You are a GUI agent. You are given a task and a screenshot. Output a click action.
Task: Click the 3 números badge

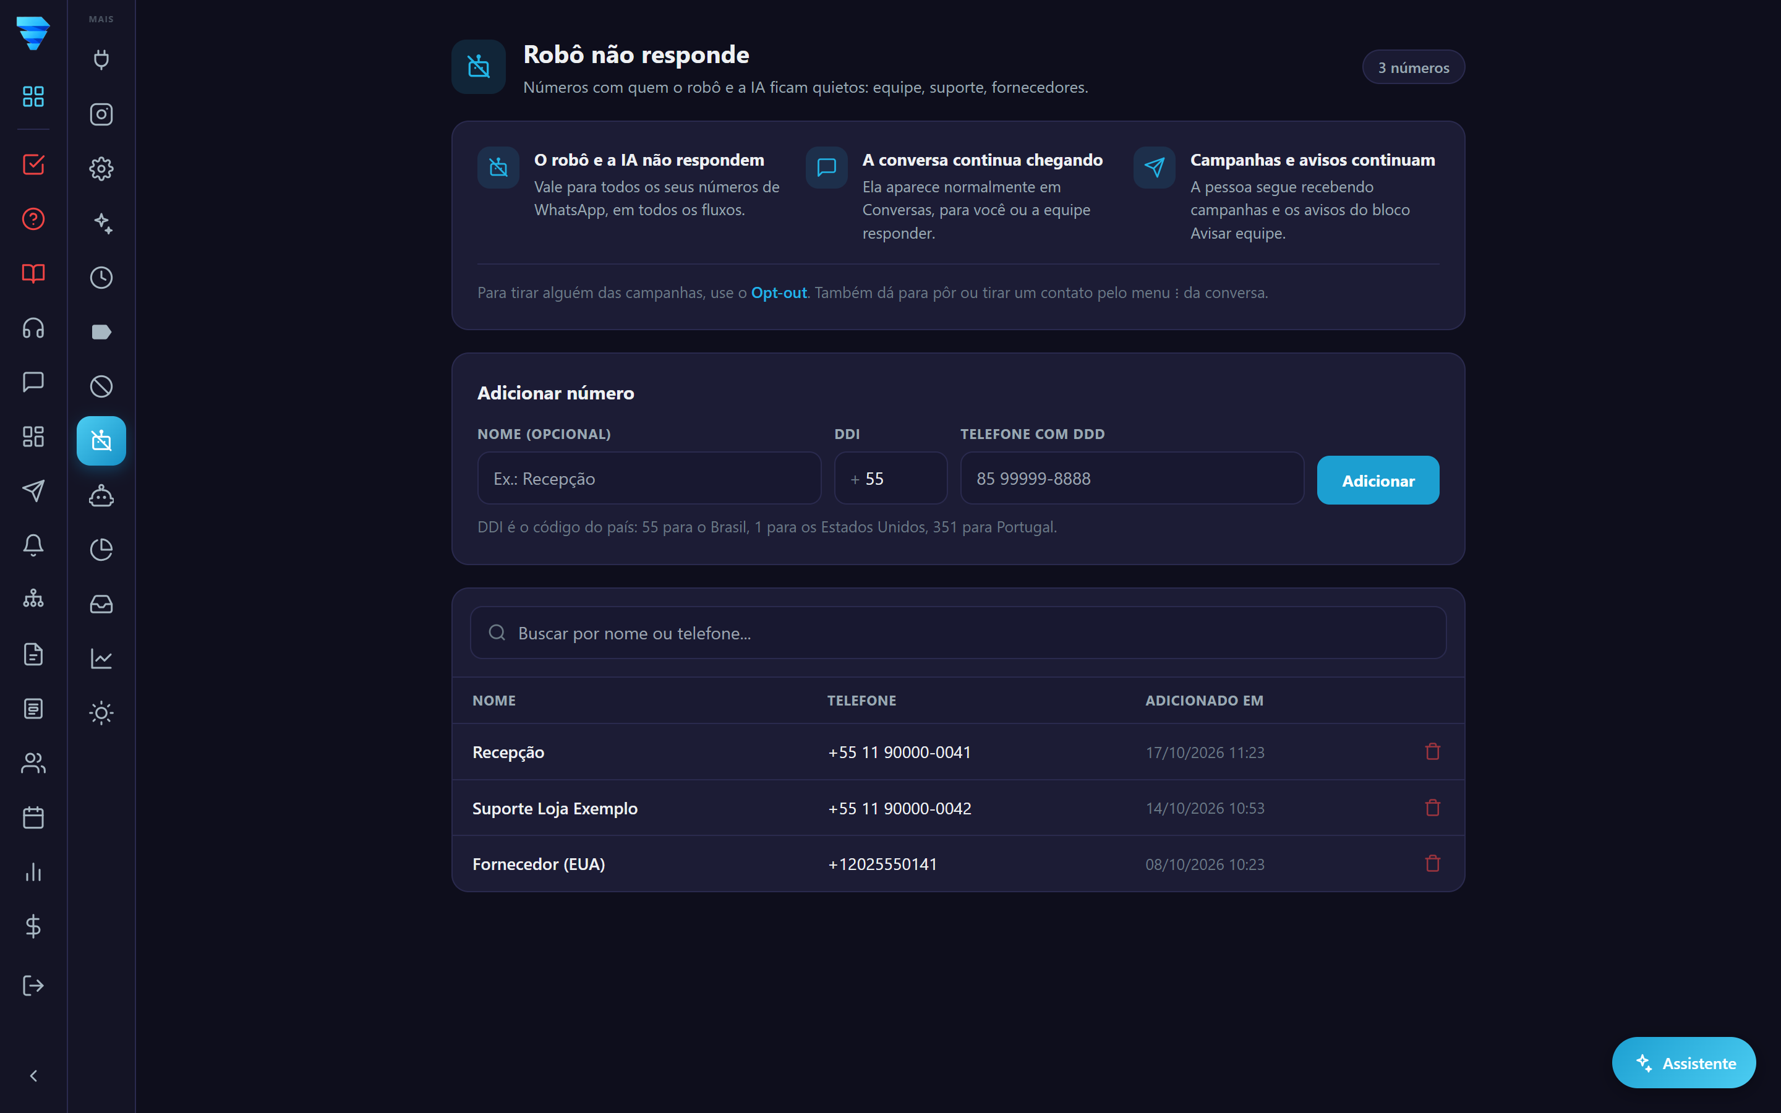click(1413, 67)
